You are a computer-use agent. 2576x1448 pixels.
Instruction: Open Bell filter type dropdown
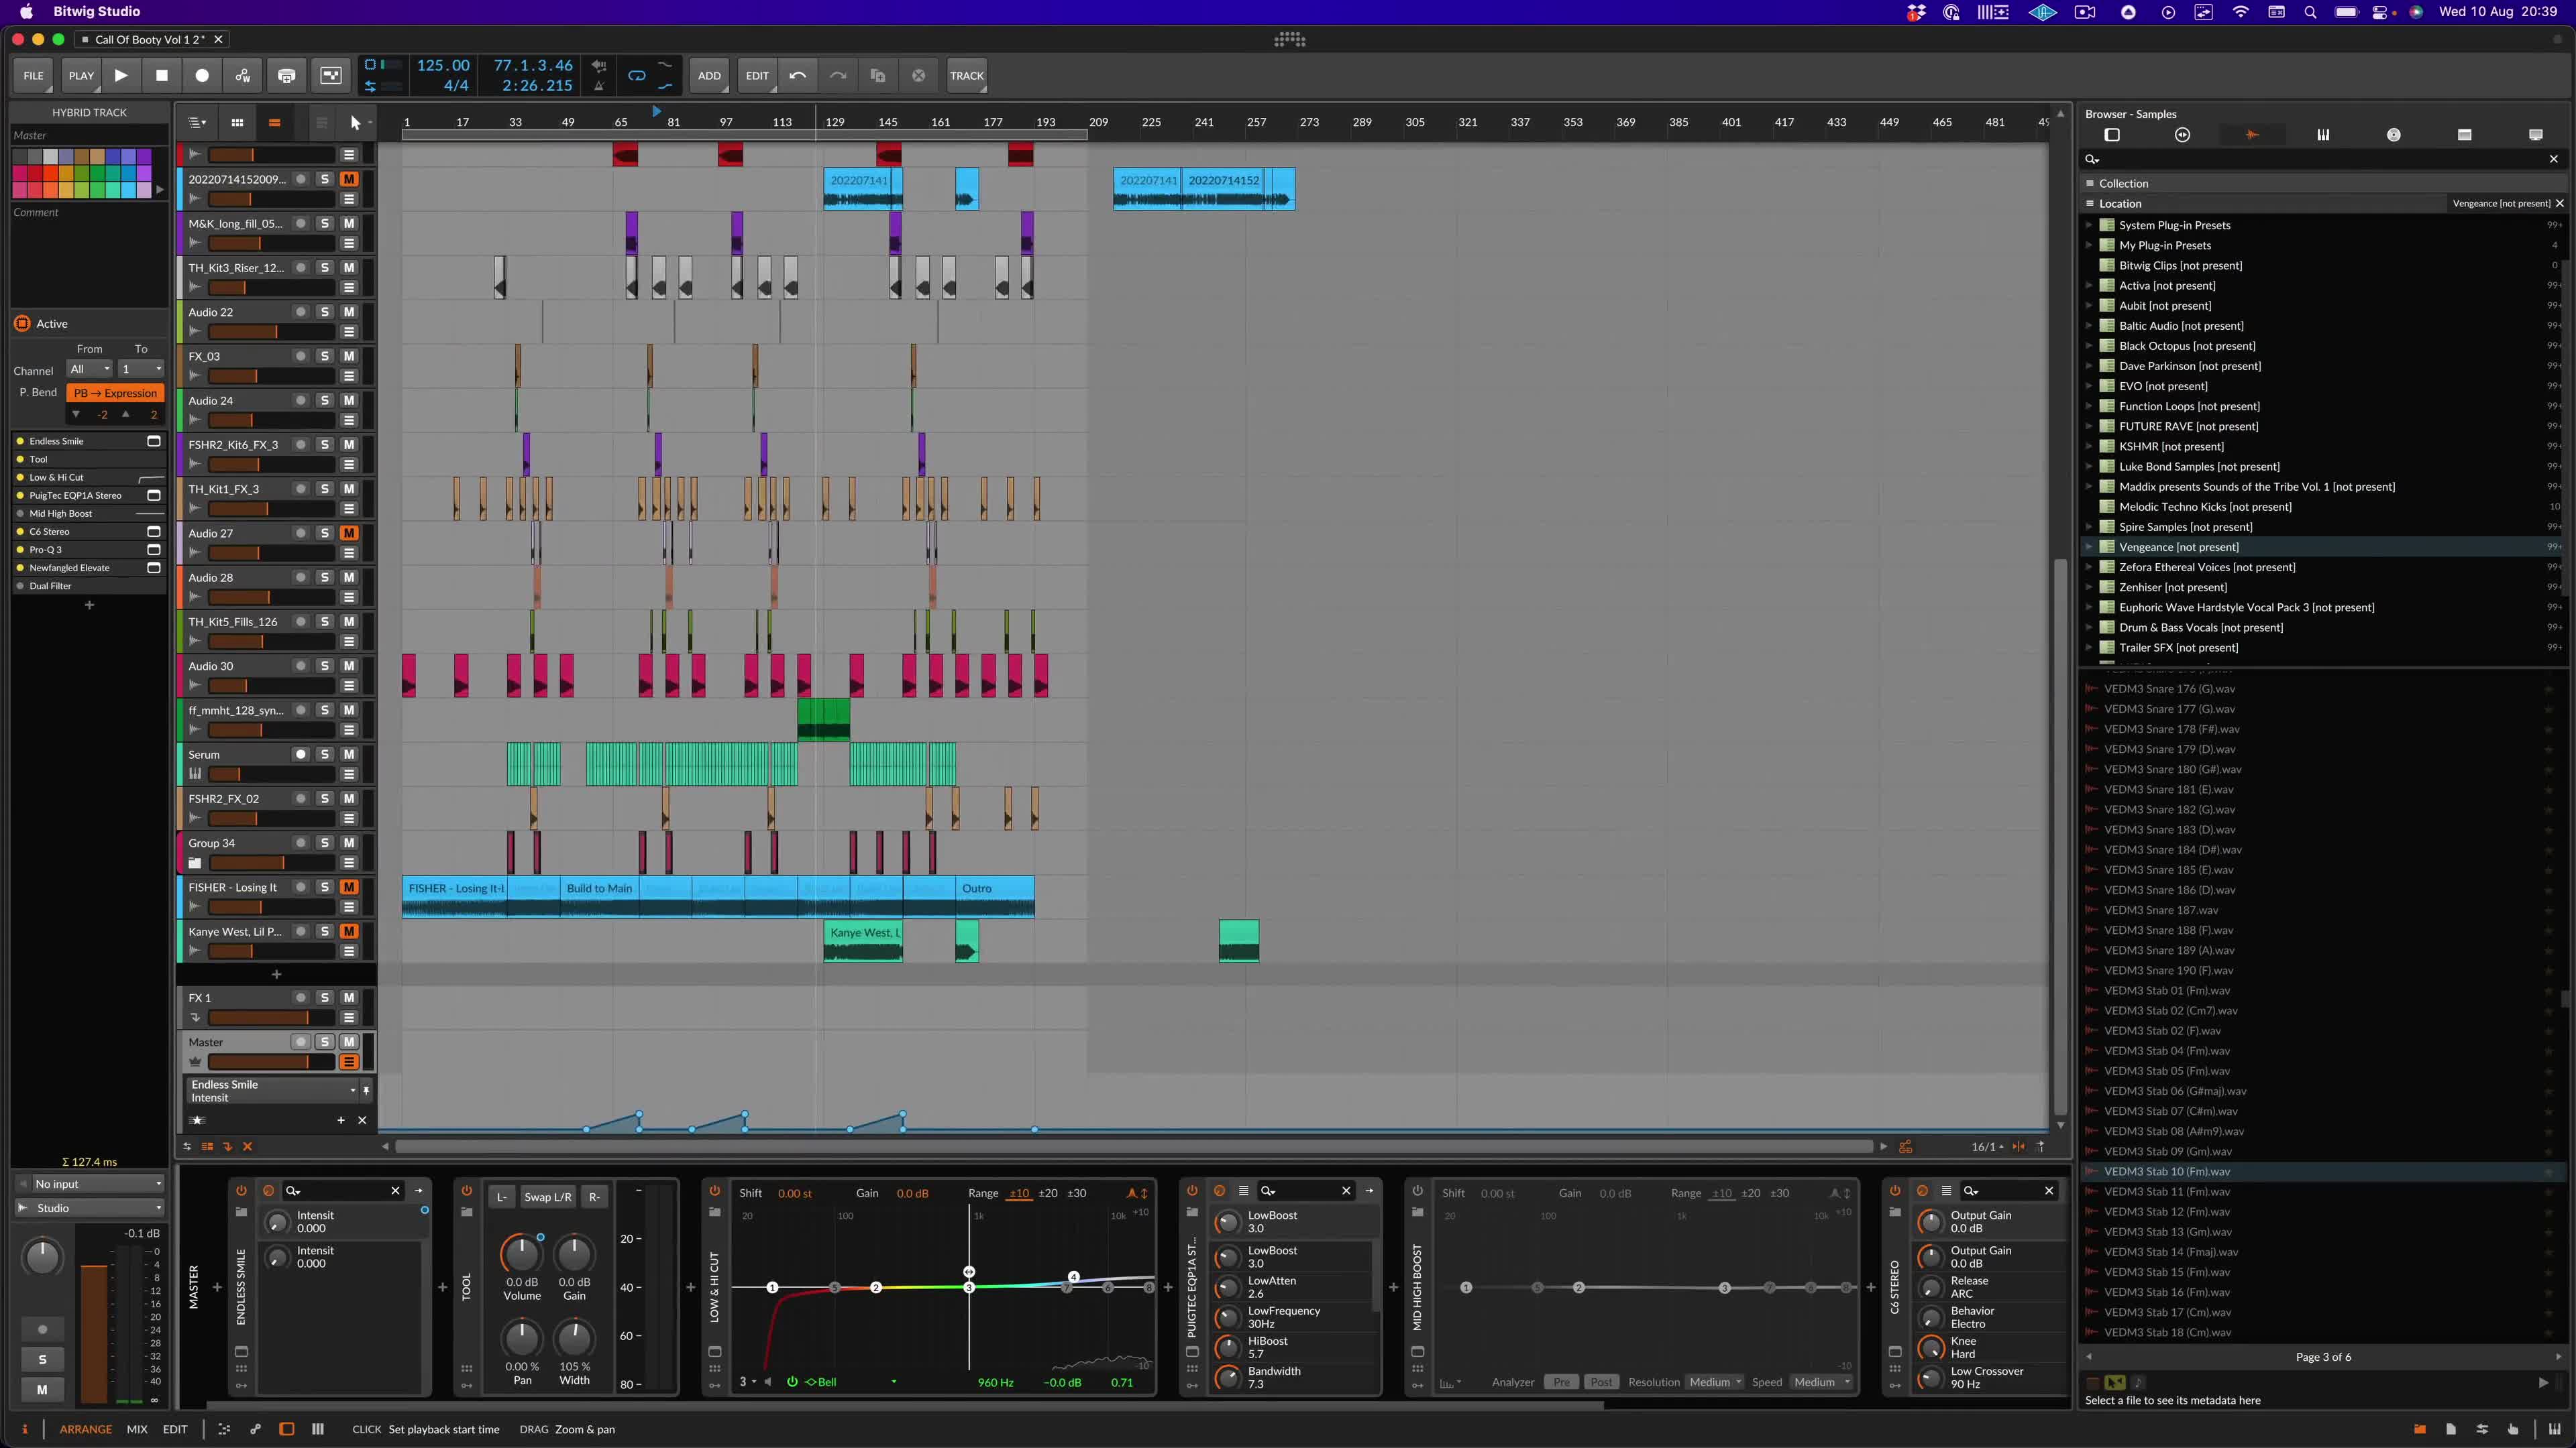pos(850,1382)
